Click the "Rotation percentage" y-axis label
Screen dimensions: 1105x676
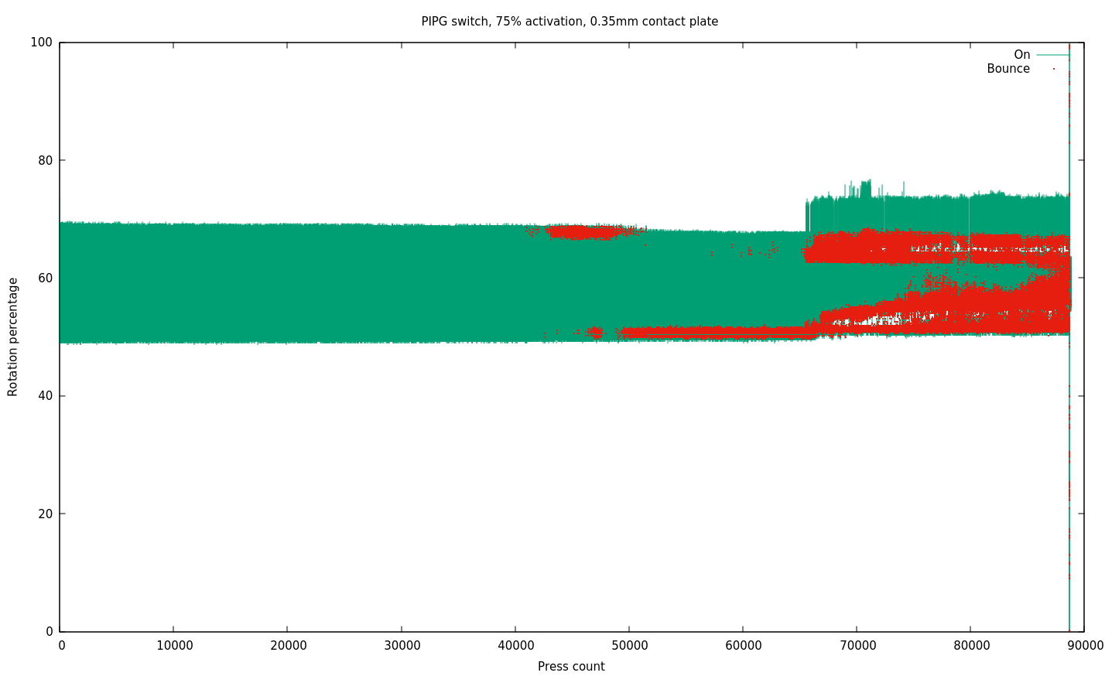point(13,337)
